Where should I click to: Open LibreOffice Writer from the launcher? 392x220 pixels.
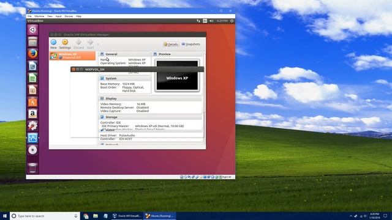32,66
